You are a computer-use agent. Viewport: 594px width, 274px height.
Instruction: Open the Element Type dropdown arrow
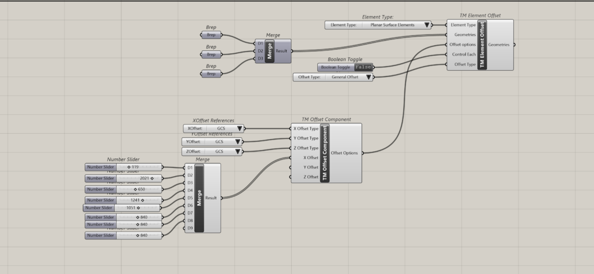pyautogui.click(x=427, y=25)
